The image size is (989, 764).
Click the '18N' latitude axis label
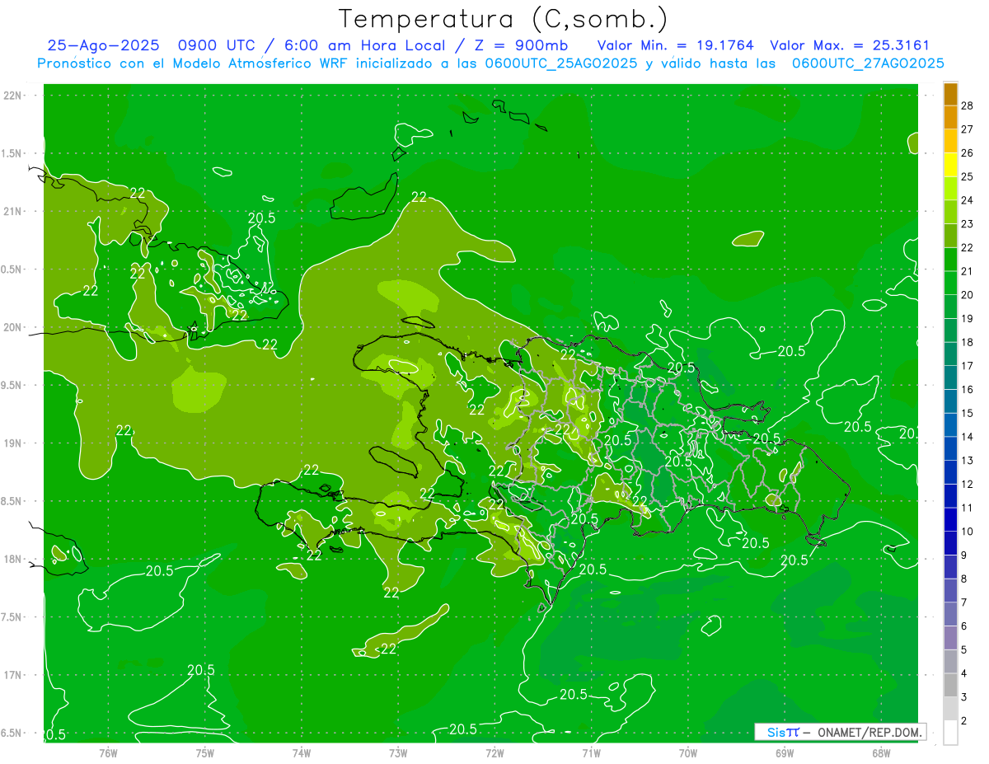13,560
